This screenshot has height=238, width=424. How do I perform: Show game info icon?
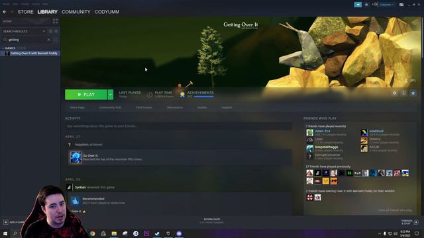coord(403,93)
